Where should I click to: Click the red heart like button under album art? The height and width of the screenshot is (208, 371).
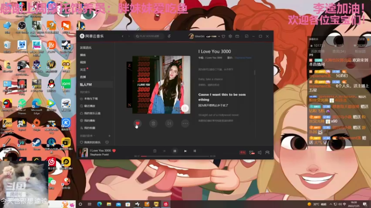137,123
